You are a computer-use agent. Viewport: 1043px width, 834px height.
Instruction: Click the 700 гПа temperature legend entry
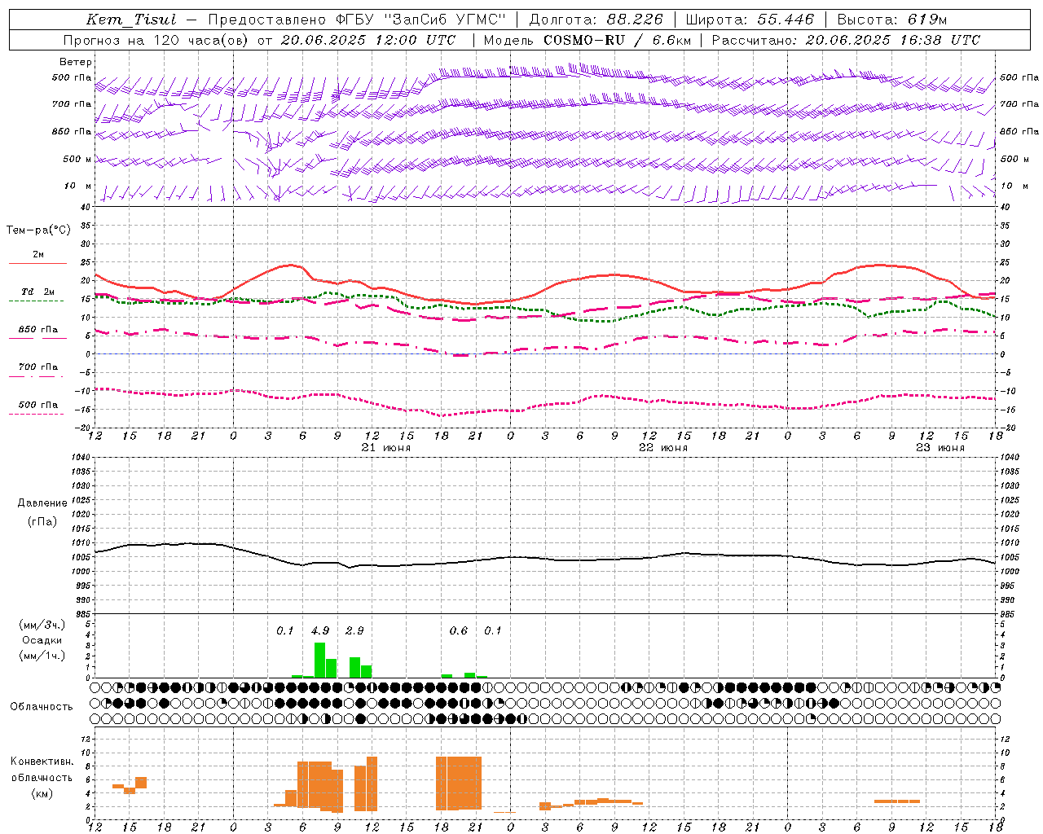point(38,367)
